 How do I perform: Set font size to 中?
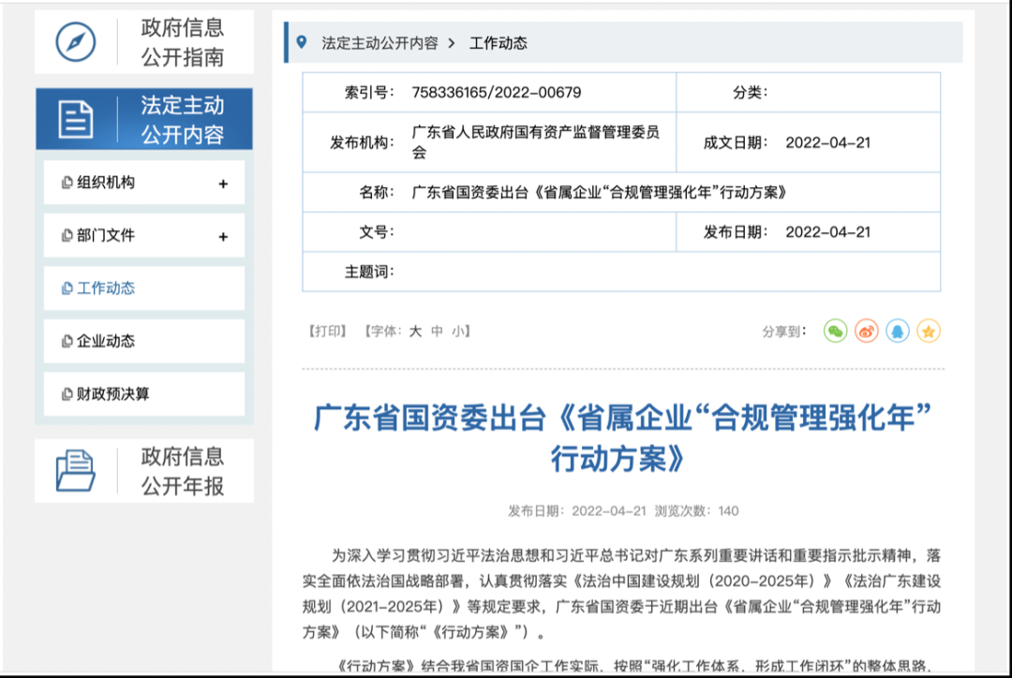tap(437, 332)
